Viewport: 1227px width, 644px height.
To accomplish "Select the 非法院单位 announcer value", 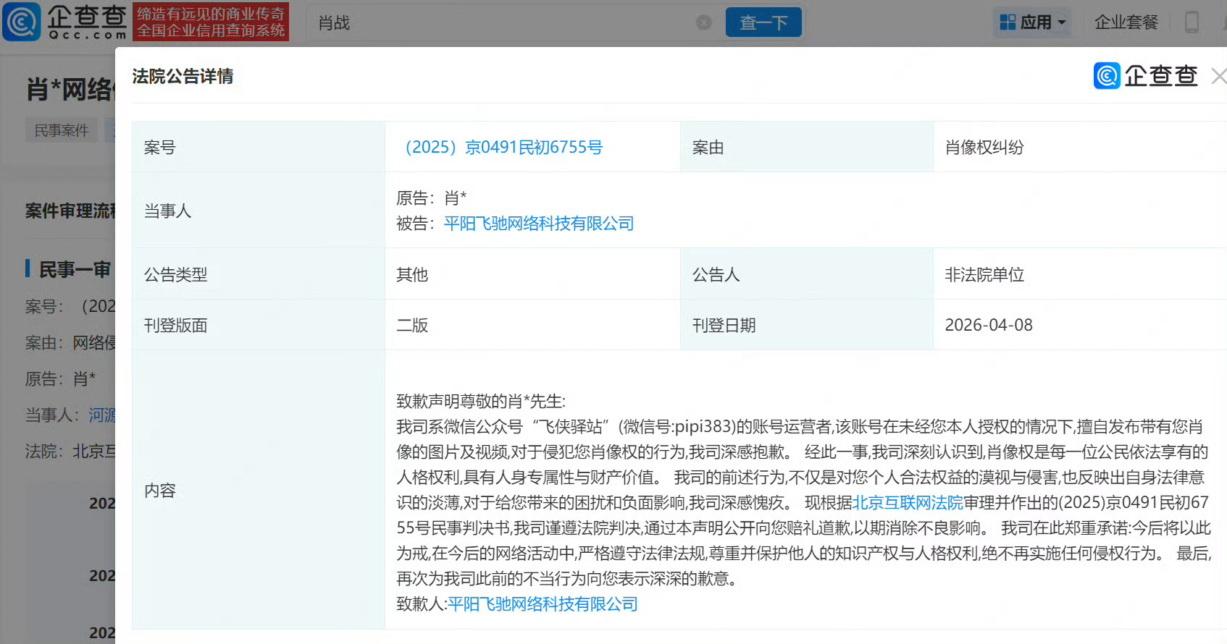I will tap(984, 274).
